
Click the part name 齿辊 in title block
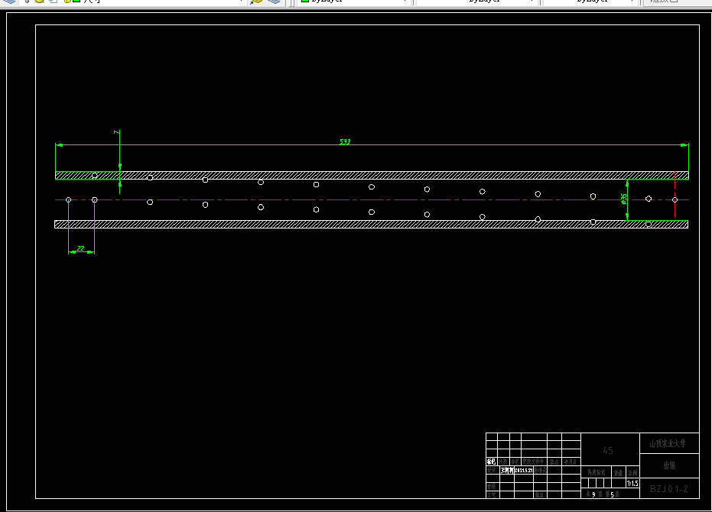pyautogui.click(x=669, y=465)
